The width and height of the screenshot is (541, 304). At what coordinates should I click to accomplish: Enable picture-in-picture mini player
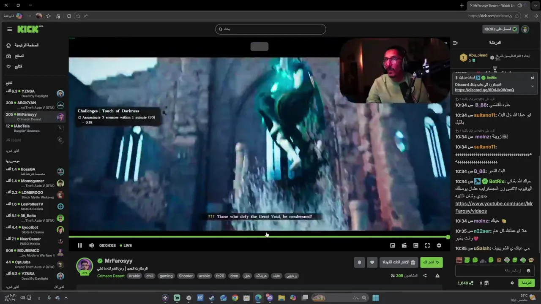[x=393, y=245]
